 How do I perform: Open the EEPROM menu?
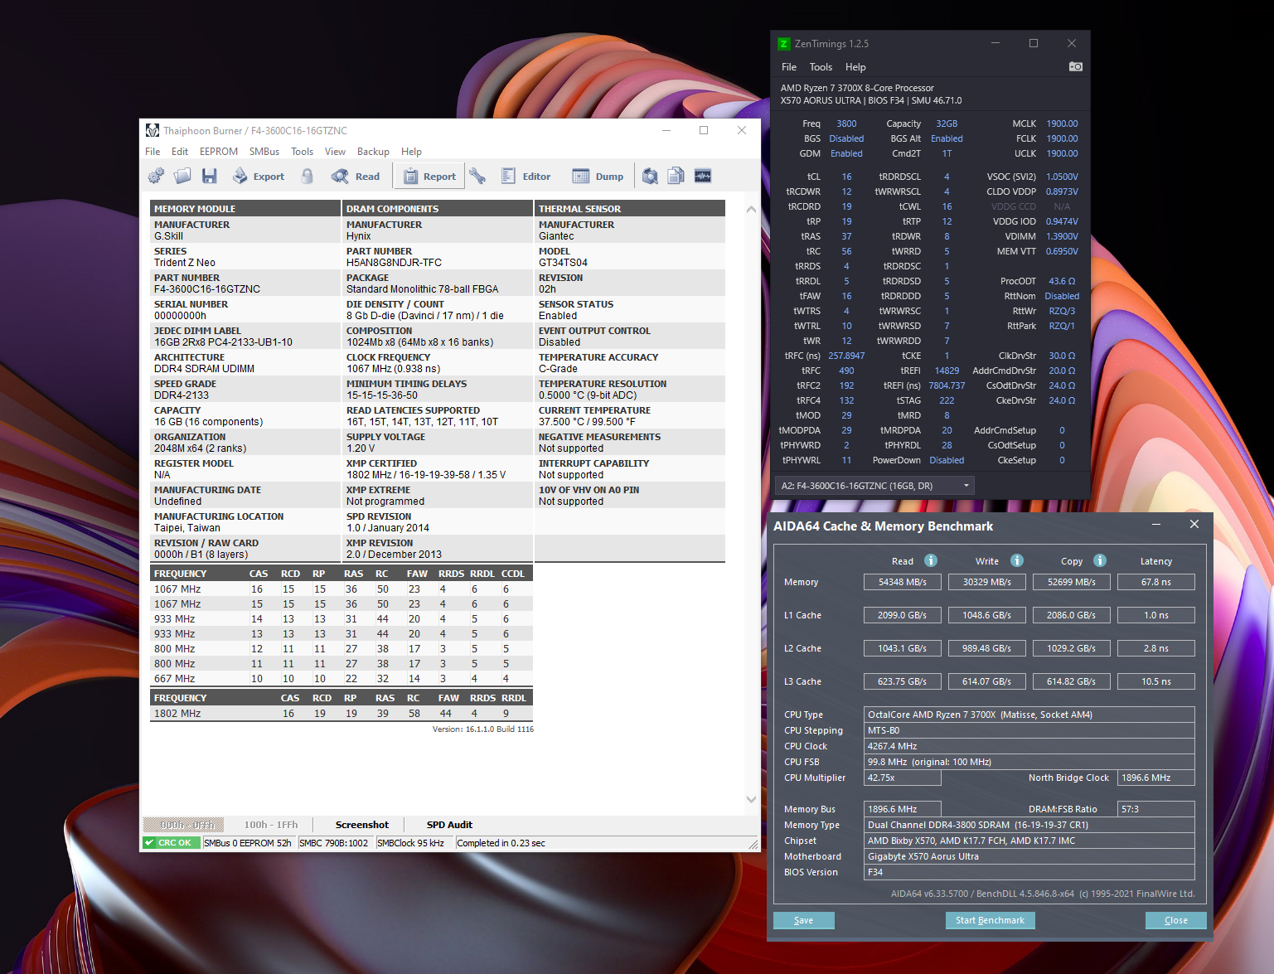[x=219, y=152]
